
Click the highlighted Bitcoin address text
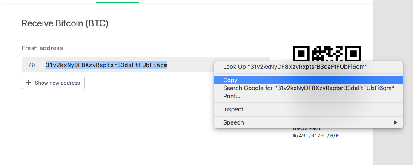(x=106, y=65)
